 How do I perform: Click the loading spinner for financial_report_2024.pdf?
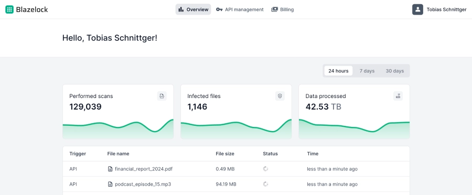265,169
